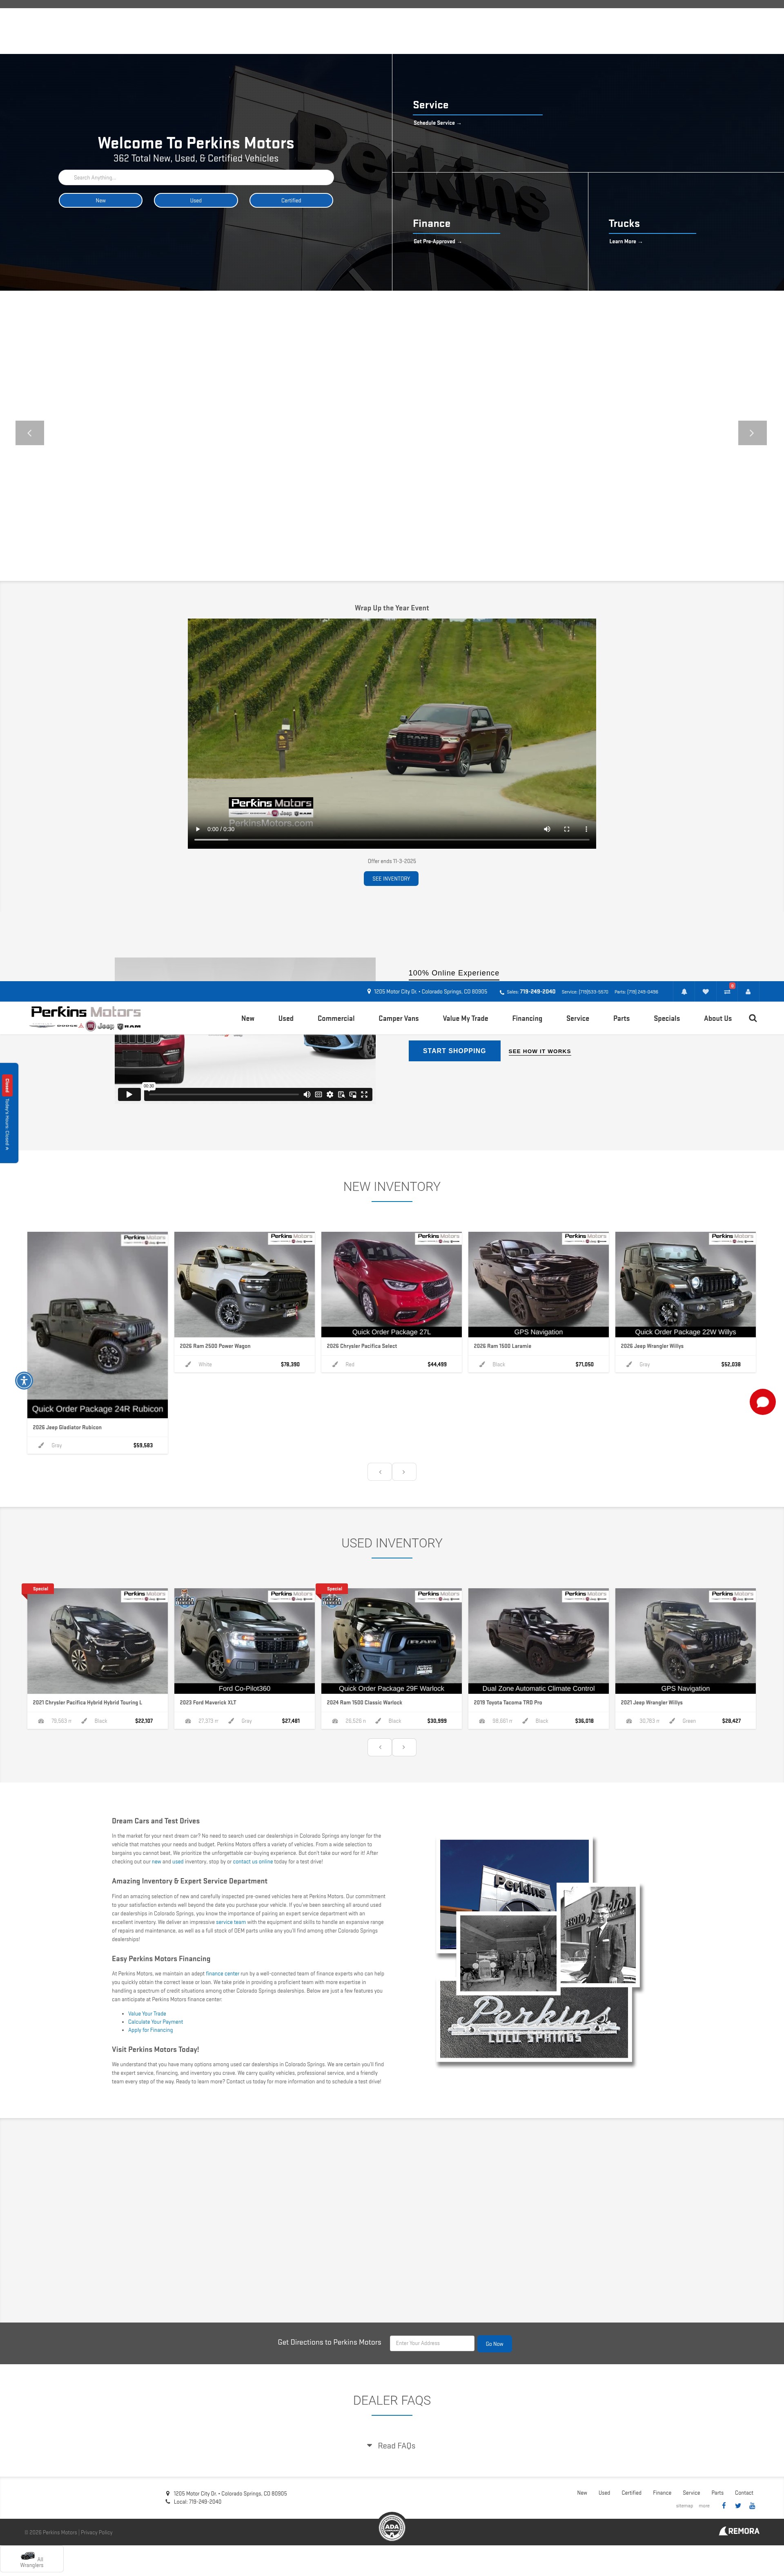This screenshot has height=2576, width=784.
Task: Open Camper Vans menu item
Action: (399, 1018)
